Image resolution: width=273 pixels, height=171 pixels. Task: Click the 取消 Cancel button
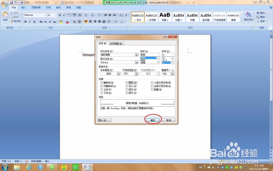168,120
